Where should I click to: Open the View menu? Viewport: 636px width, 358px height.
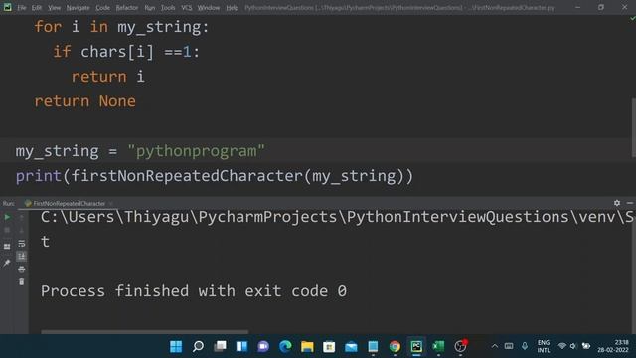[x=54, y=8]
